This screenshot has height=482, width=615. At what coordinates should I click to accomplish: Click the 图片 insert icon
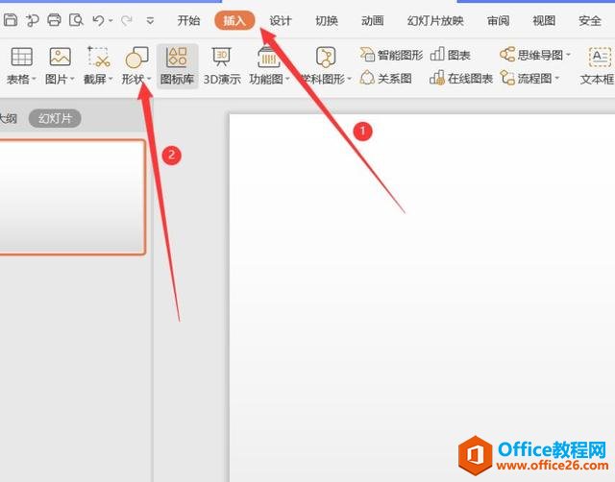coord(60,58)
